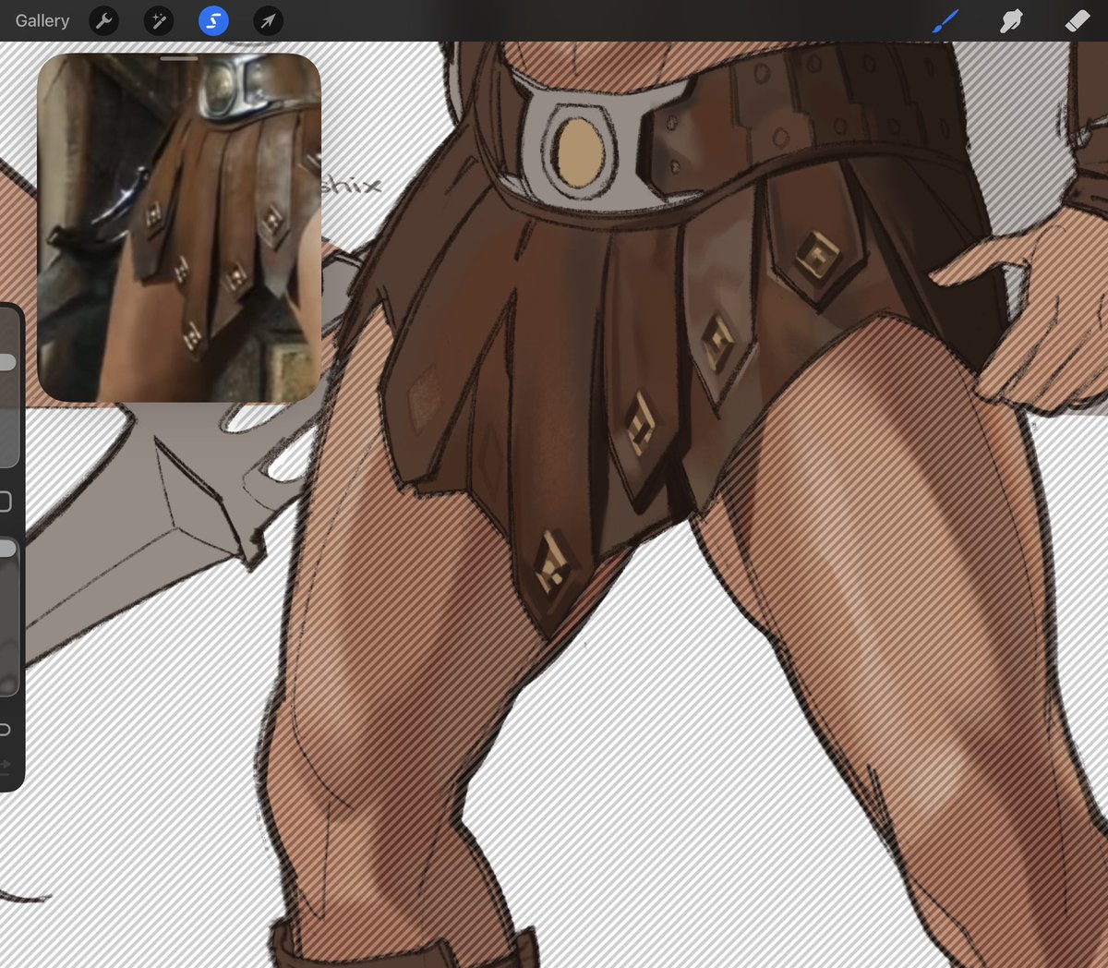This screenshot has width=1108, height=968.
Task: Activate the Transform arrow tool
Action: click(269, 20)
